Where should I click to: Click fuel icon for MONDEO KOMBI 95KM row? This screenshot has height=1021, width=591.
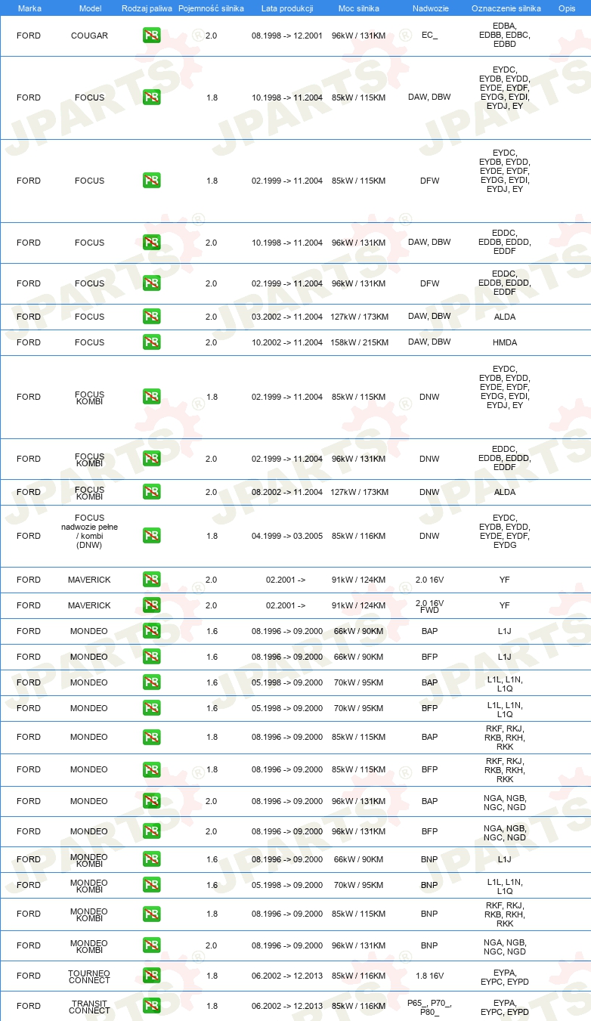(x=152, y=885)
